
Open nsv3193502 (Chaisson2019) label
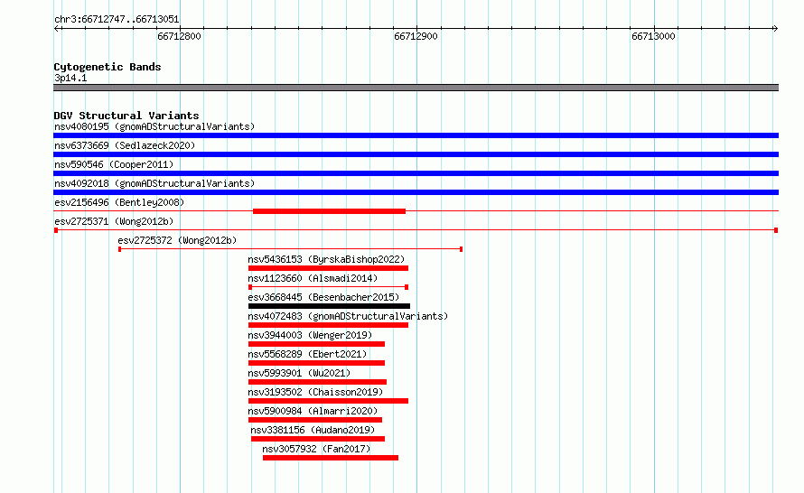click(315, 392)
